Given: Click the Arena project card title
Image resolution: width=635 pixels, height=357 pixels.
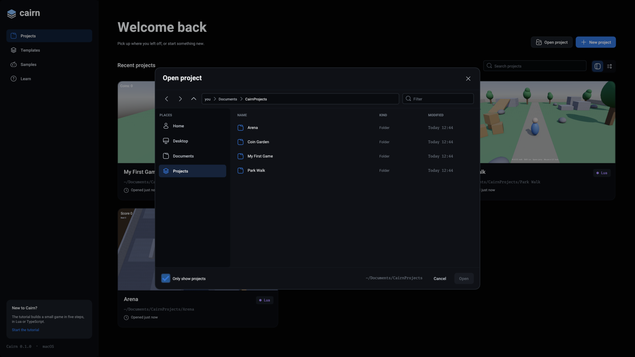Looking at the screenshot, I should point(131,299).
